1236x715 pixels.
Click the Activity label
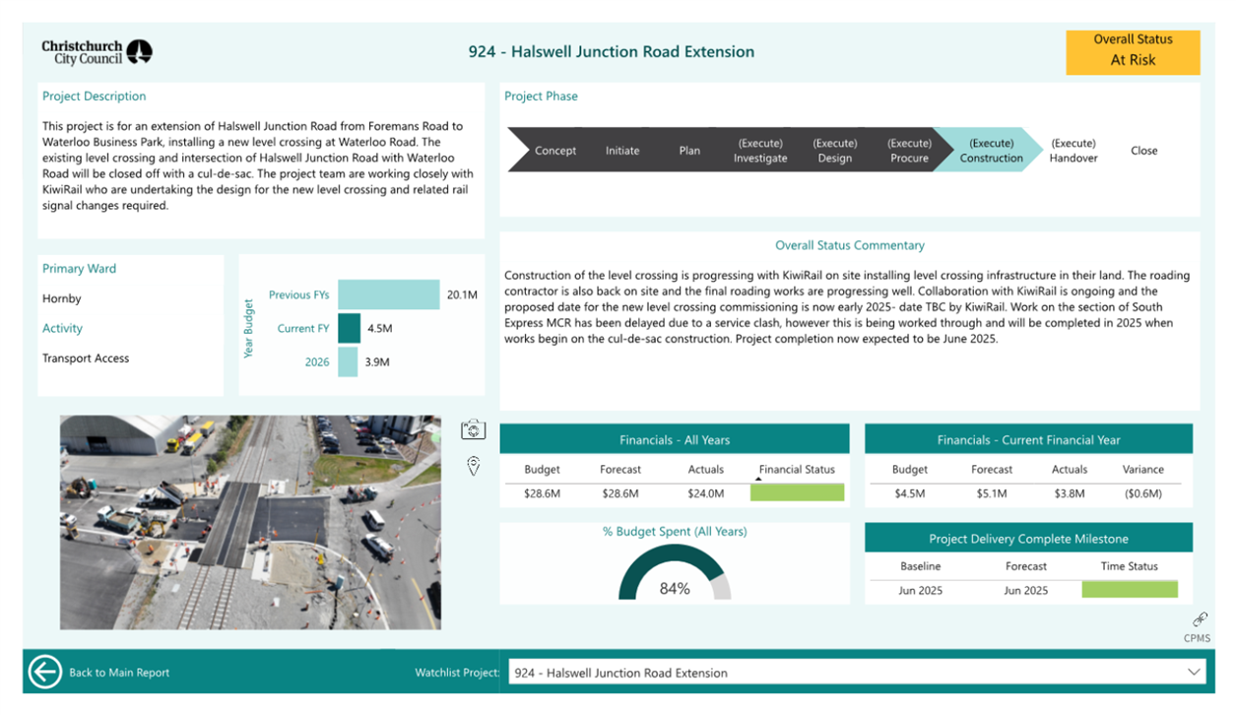(x=62, y=328)
